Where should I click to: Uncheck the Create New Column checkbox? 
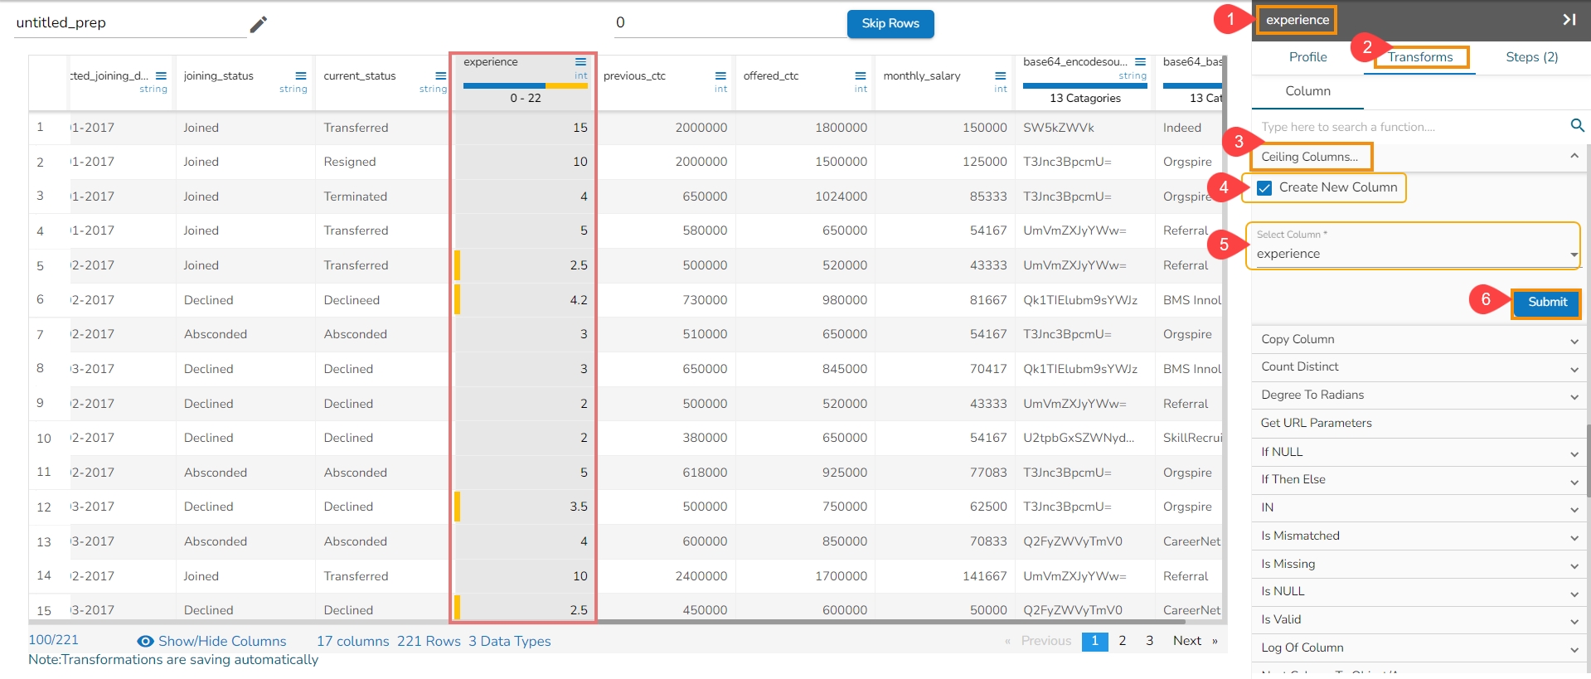[x=1264, y=188]
